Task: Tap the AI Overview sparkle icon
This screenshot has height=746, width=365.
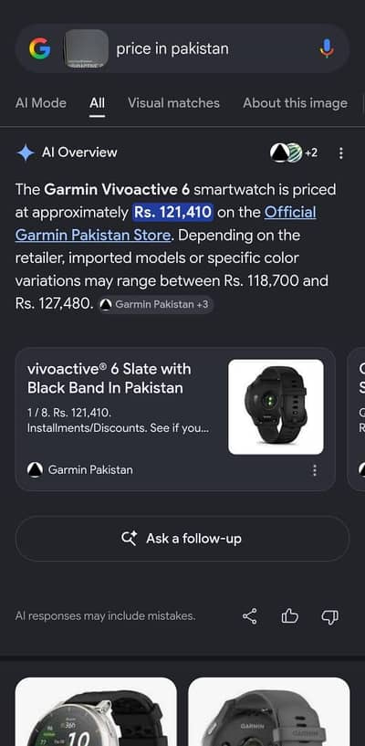Action: coord(26,152)
